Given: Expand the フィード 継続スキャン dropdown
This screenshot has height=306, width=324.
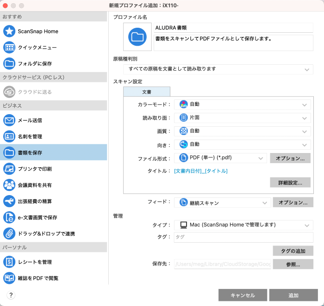Looking at the screenshot, I should pos(223,202).
